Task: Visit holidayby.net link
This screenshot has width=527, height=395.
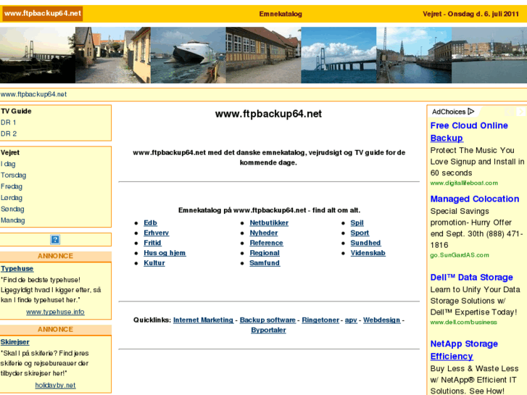Action: [x=55, y=386]
